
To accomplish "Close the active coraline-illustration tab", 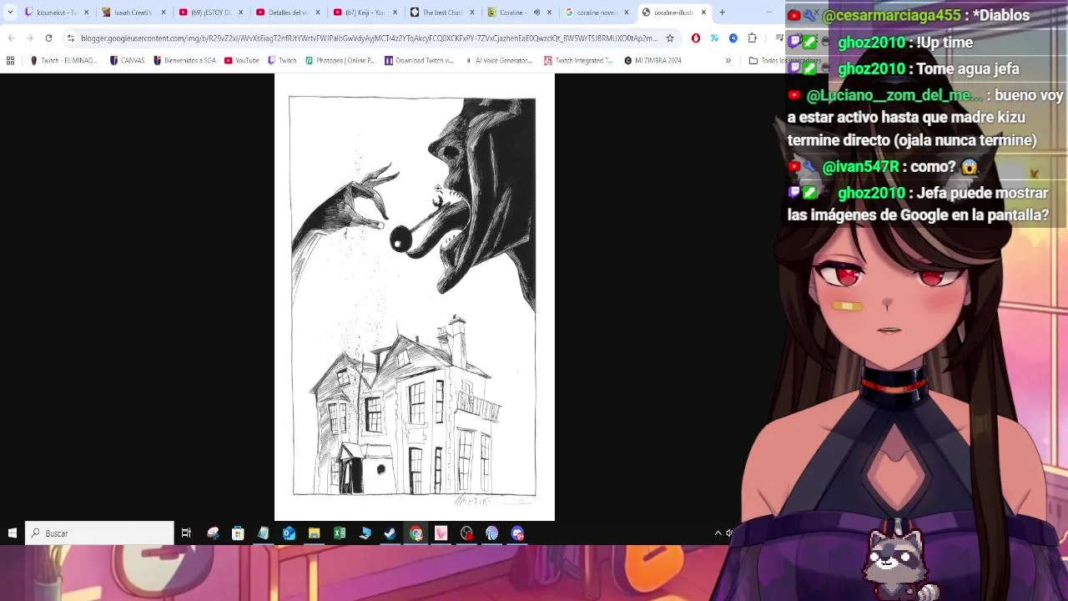I will pyautogui.click(x=703, y=13).
